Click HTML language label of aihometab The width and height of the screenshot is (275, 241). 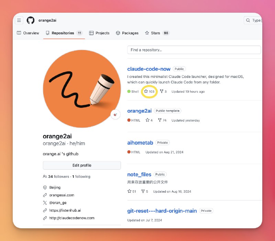tap(134, 152)
